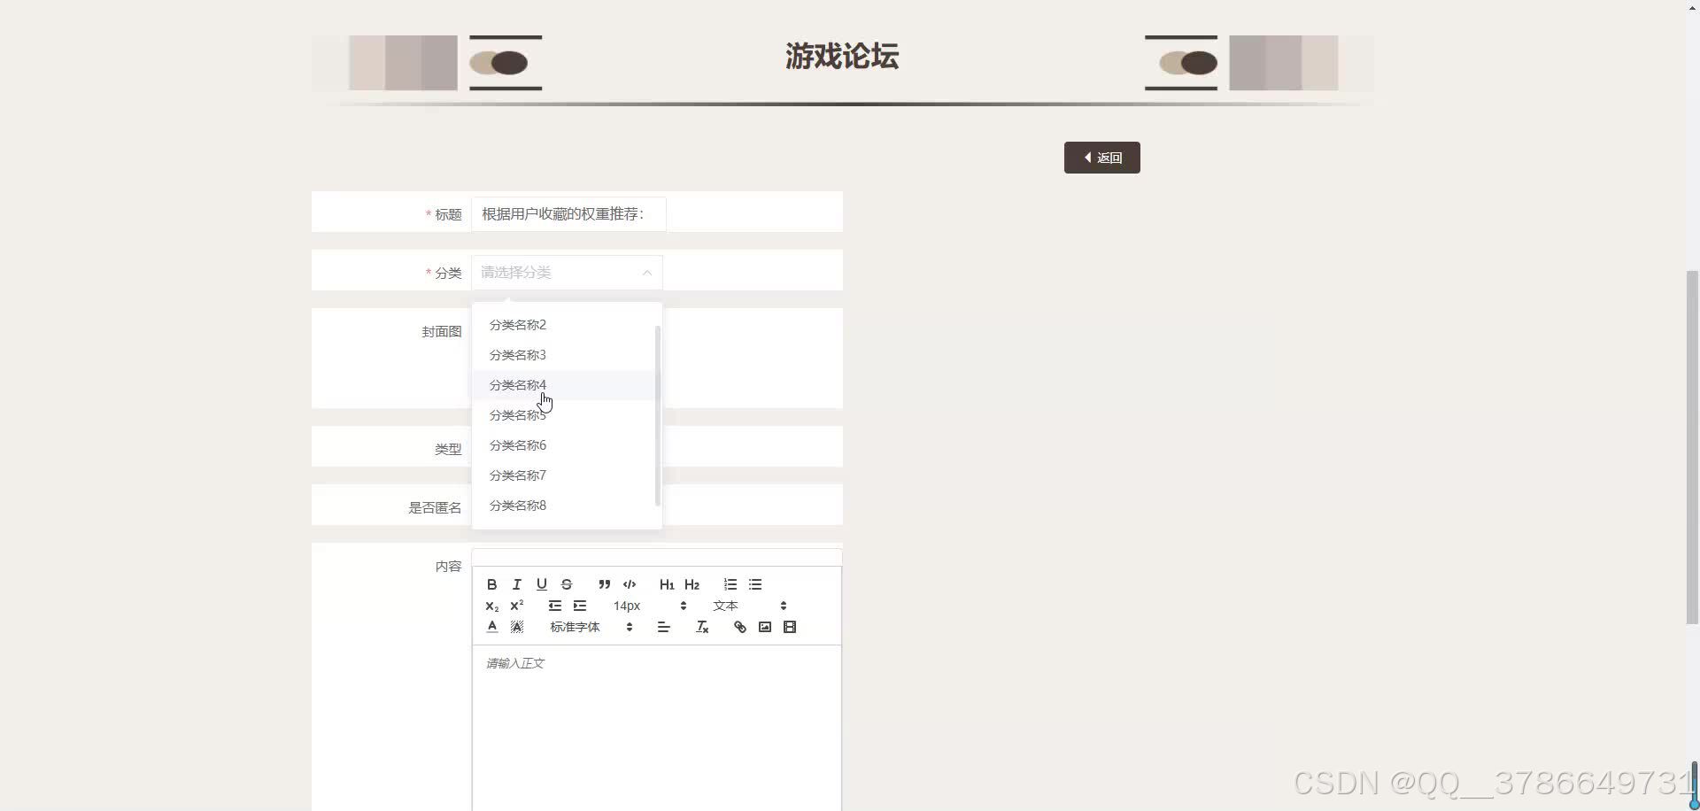1700x811 pixels.
Task: Apply italic formatting in the editor
Action: pyautogui.click(x=515, y=584)
